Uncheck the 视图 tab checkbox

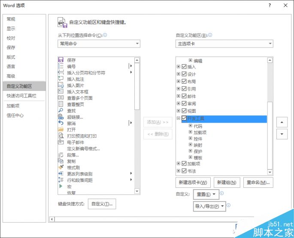pyautogui.click(x=184, y=111)
